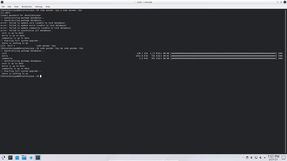This screenshot has width=287, height=161.
Task: Click the Konsole window icon in the title bar
Action: tap(2, 2)
